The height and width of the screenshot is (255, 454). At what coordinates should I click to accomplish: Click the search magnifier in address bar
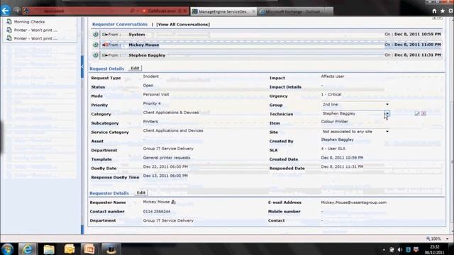(x=133, y=11)
